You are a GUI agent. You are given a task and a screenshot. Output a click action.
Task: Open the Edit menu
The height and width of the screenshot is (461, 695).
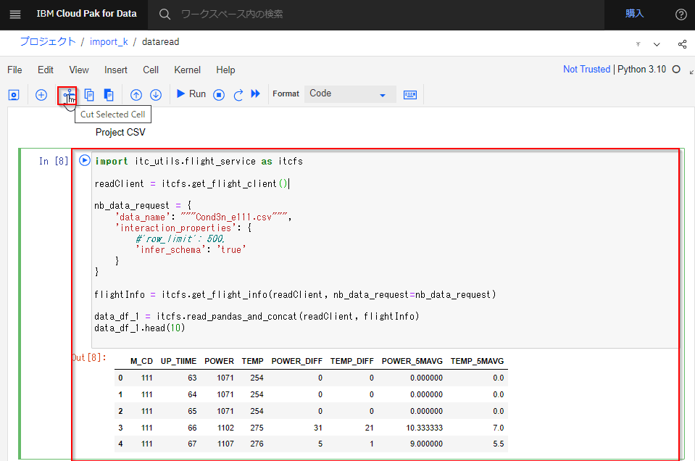pos(45,70)
